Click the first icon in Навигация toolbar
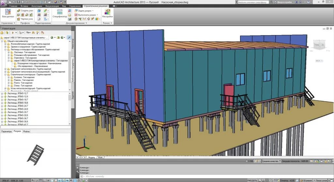Screen dimensions: 334x182 coord(2,33)
